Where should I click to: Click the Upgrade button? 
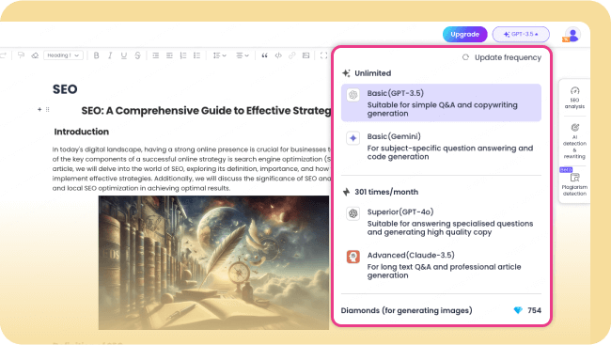point(465,34)
